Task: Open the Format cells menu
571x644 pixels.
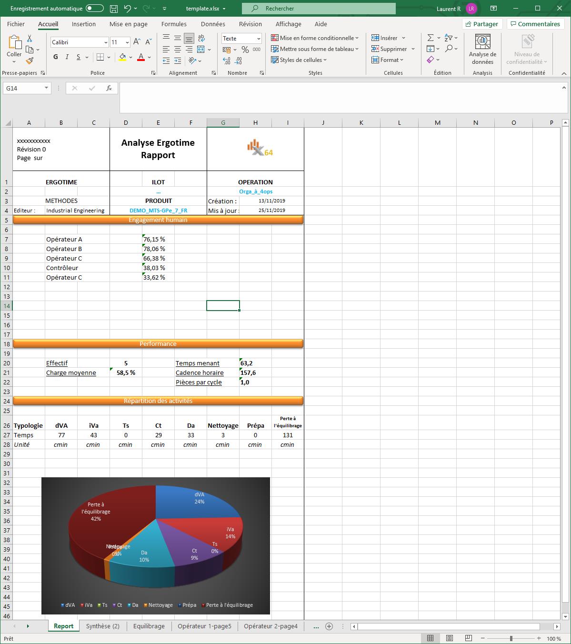Action: (388, 60)
